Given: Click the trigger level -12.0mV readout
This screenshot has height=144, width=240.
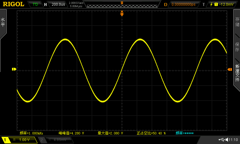Looking at the screenshot, I should click(226, 4).
